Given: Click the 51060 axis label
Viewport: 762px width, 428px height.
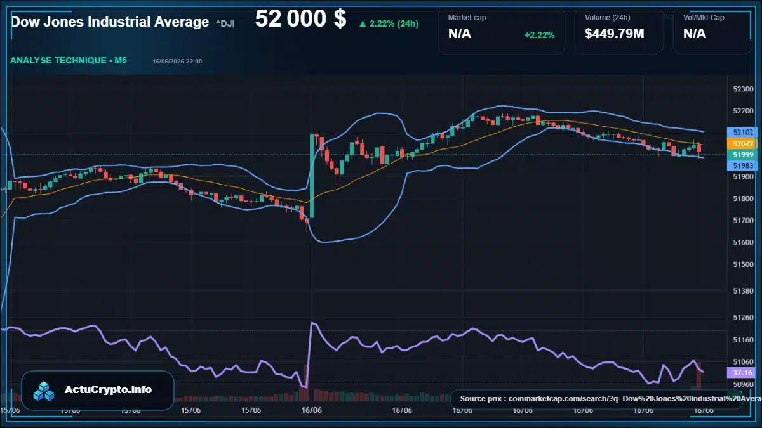Looking at the screenshot, I should [742, 362].
